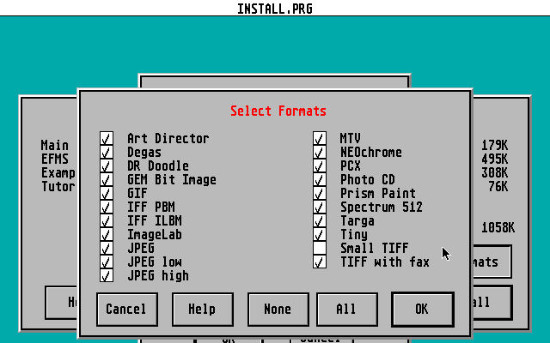Enable the Small TIFF checkbox
Viewport: 550px width, 343px height.
320,248
